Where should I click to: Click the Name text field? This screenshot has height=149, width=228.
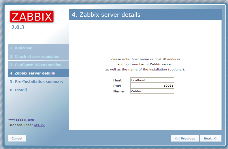(152, 91)
